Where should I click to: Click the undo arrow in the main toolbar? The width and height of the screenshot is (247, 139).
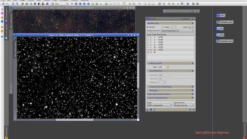tap(3, 4)
